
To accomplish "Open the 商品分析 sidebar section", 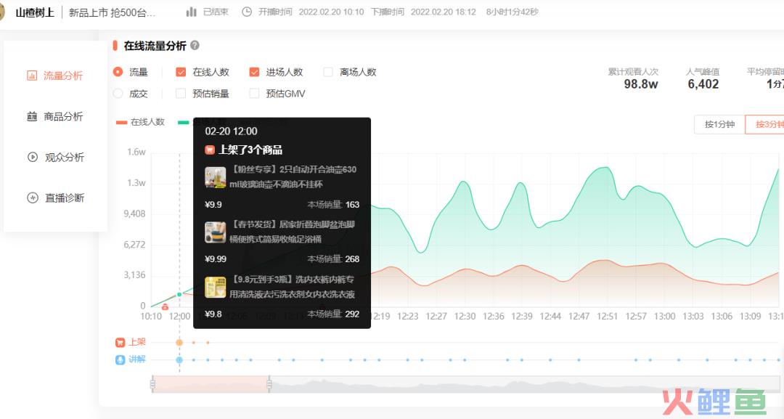I will (x=55, y=116).
